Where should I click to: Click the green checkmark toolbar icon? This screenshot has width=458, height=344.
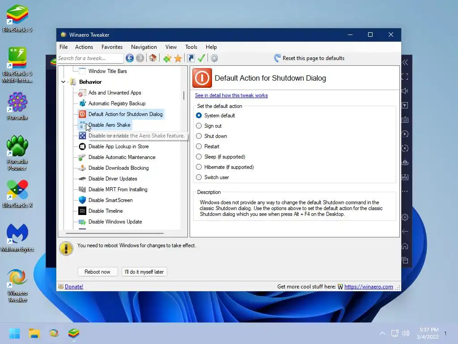(x=201, y=58)
